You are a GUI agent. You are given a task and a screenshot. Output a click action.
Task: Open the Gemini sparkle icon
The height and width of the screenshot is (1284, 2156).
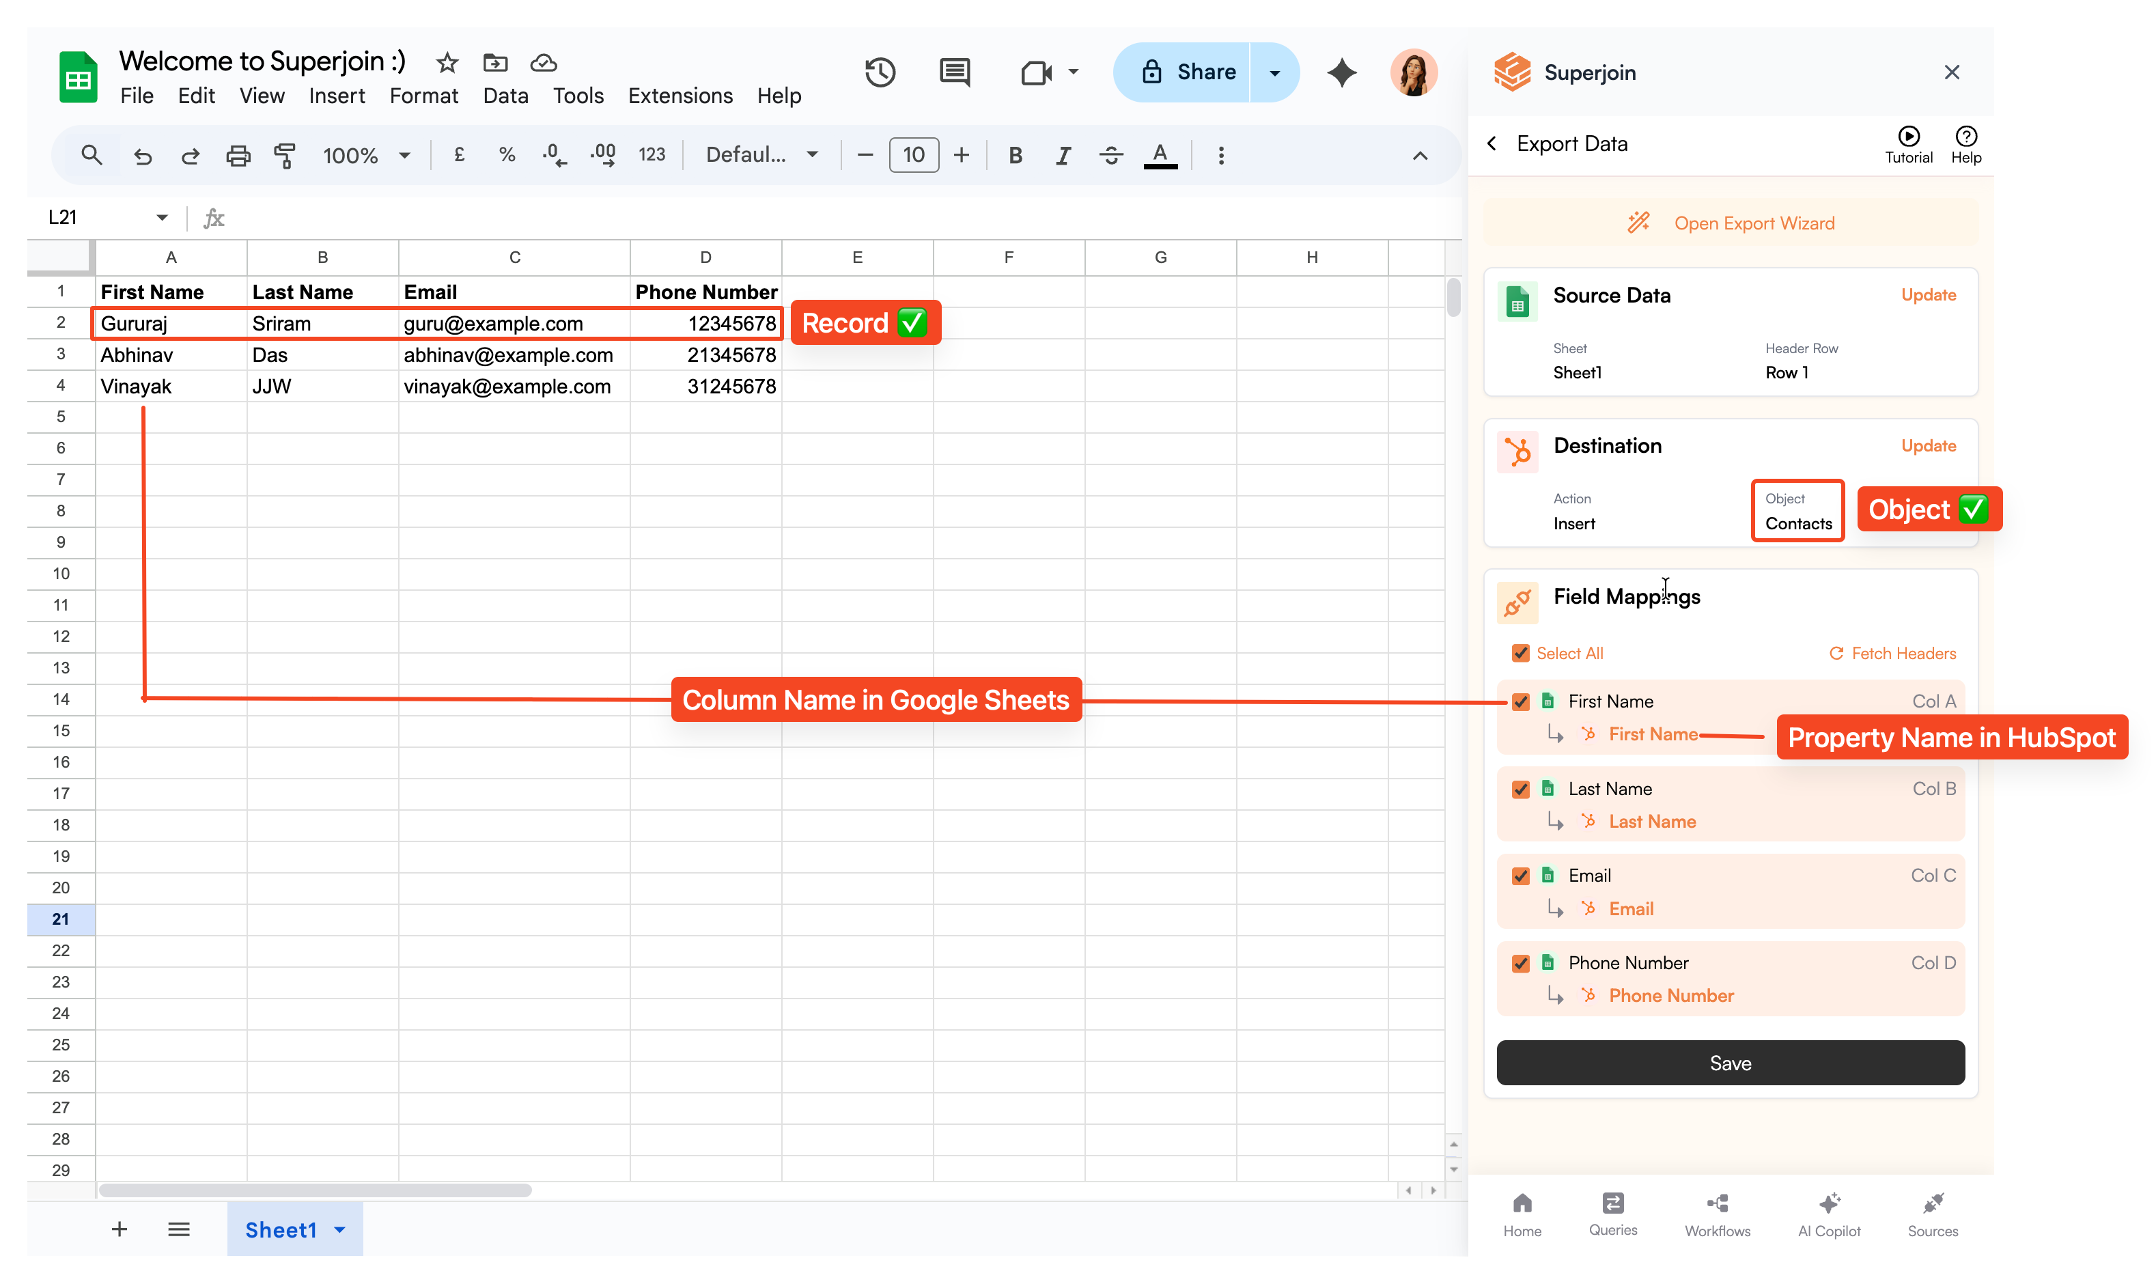1341,72
